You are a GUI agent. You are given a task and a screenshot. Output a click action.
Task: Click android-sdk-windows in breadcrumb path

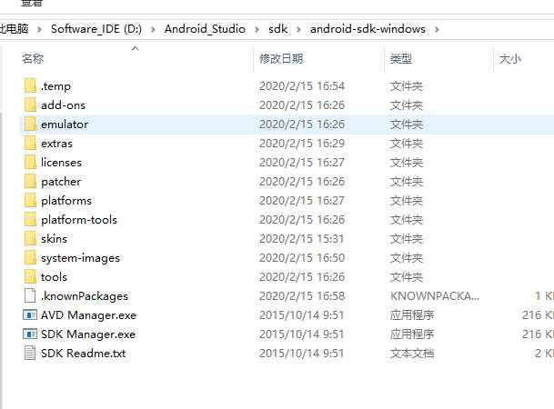coord(368,29)
